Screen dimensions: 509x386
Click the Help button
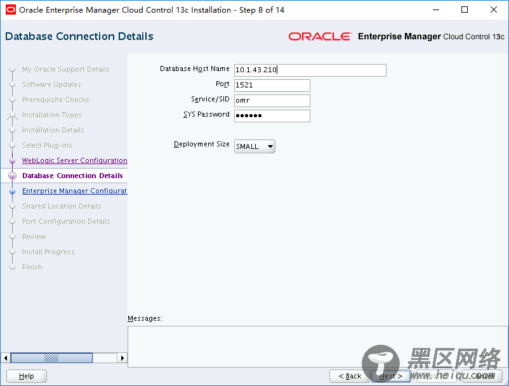tap(27, 376)
